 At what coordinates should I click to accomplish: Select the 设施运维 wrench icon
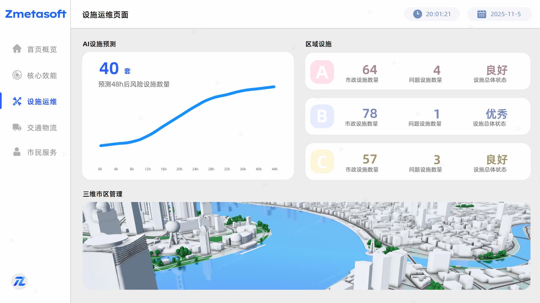tap(17, 101)
